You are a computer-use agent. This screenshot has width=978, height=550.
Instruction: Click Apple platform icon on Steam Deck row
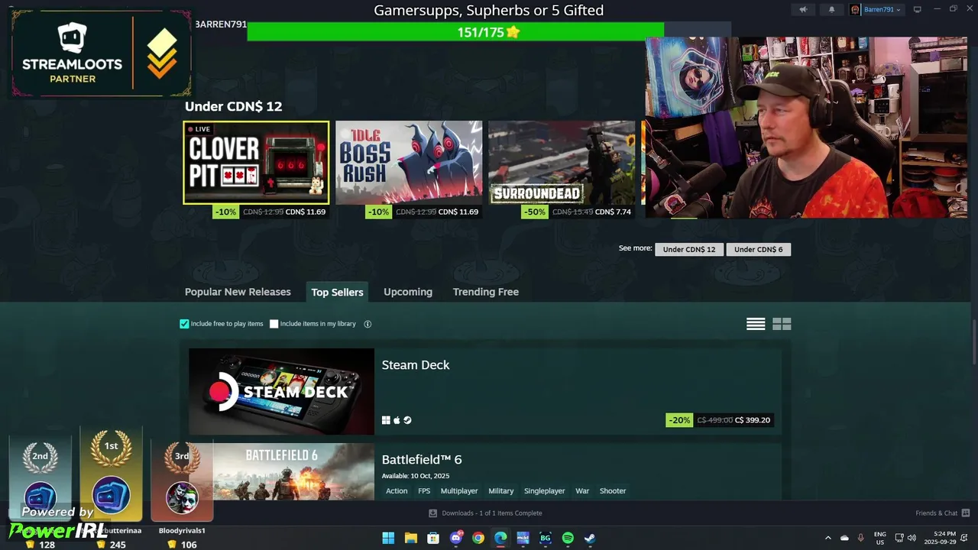click(x=397, y=420)
